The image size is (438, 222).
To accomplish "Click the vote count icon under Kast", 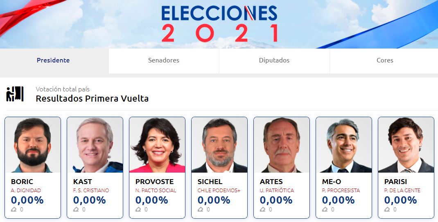I will [76, 209].
